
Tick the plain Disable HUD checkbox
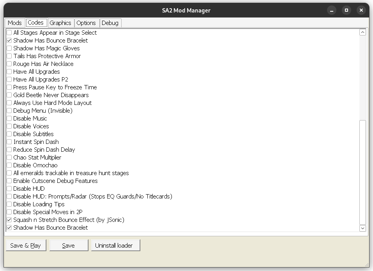tap(9, 189)
